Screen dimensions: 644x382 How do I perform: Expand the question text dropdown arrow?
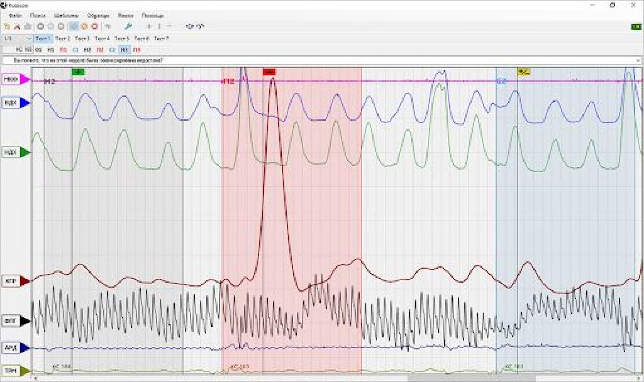[x=637, y=60]
